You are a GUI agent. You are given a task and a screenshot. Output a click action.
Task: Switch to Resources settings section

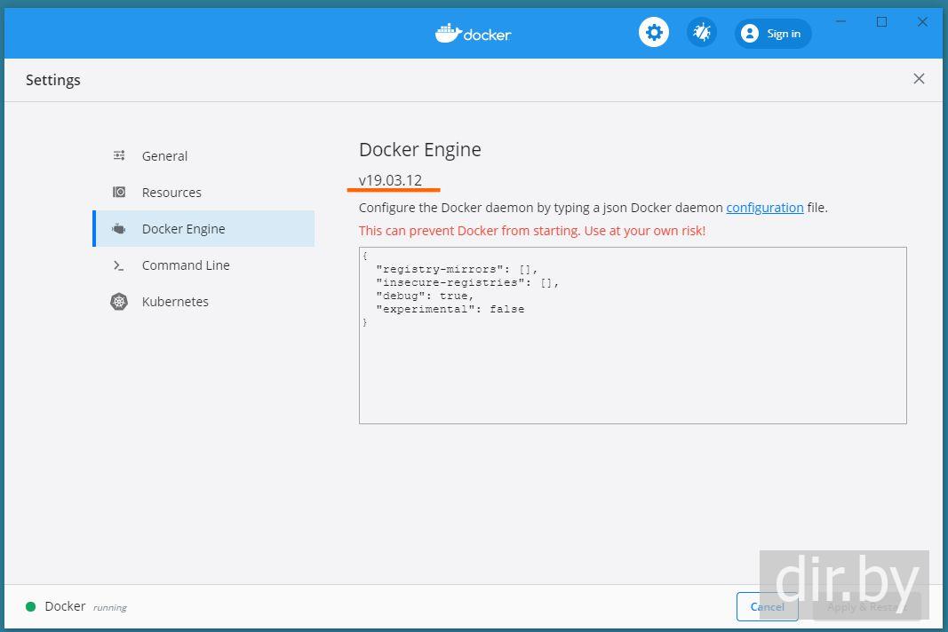(x=171, y=193)
